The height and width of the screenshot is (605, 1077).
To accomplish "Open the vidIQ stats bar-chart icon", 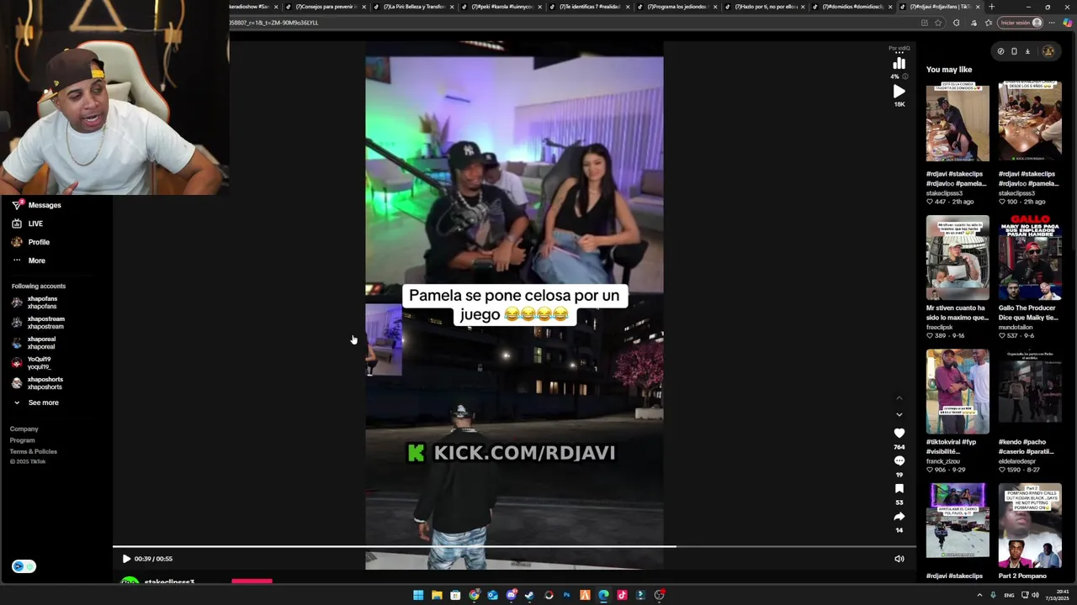I will tap(899, 64).
